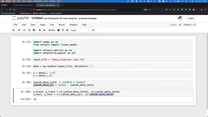Switch to the first Firefox tab

click(x=24, y=5)
